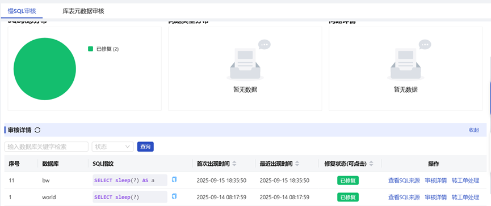Copy SQL fingerprint for world row
Image resolution: width=491 pixels, height=206 pixels.
(174, 196)
